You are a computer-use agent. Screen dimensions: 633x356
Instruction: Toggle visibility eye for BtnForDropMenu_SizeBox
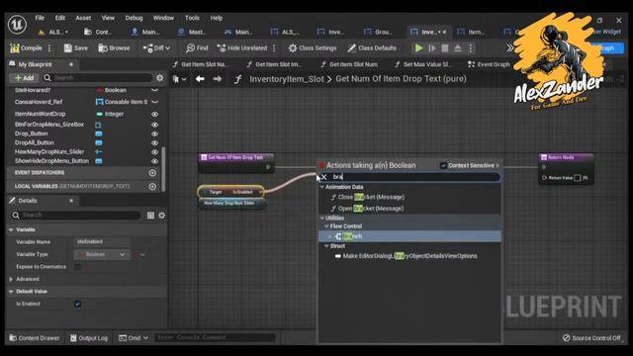[154, 125]
